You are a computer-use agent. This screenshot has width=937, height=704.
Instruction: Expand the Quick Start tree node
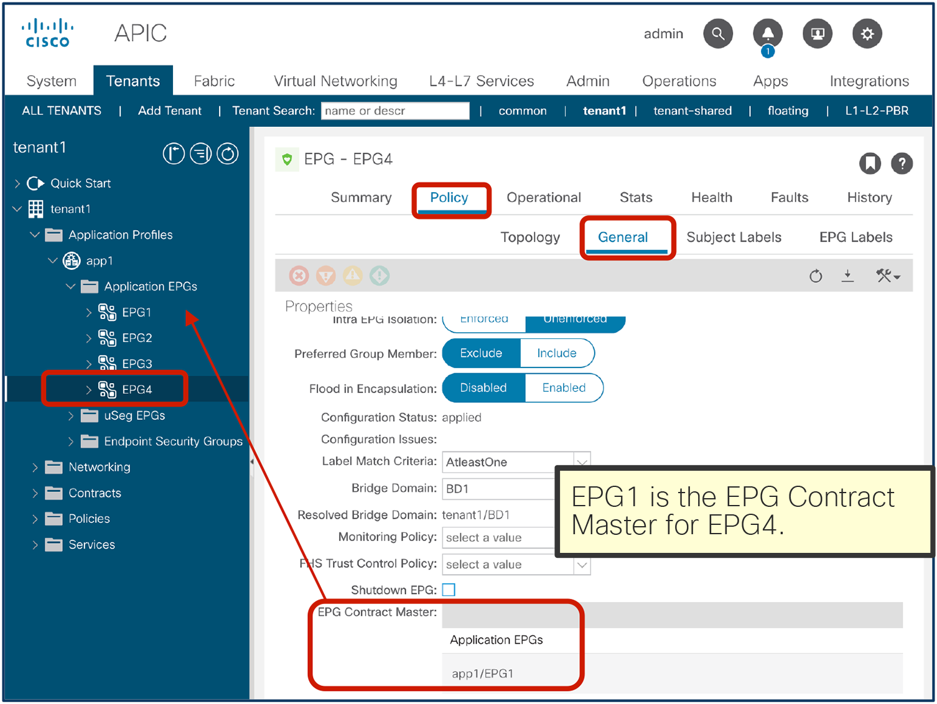[17, 183]
